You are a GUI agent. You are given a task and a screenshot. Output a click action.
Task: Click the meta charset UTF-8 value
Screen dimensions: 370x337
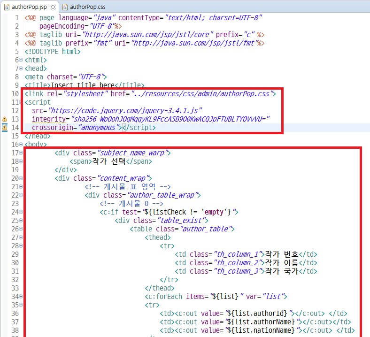click(x=91, y=77)
